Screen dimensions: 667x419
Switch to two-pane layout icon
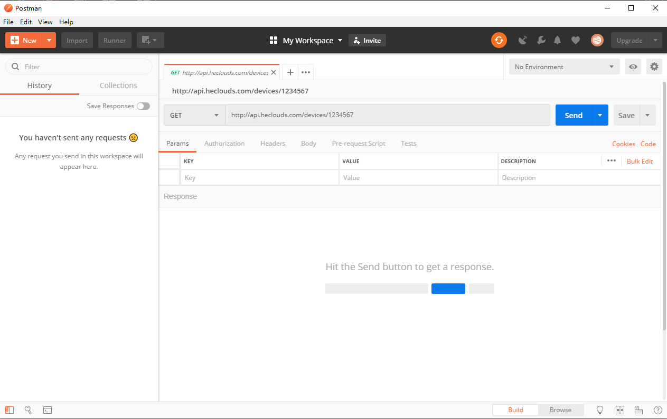(x=620, y=410)
